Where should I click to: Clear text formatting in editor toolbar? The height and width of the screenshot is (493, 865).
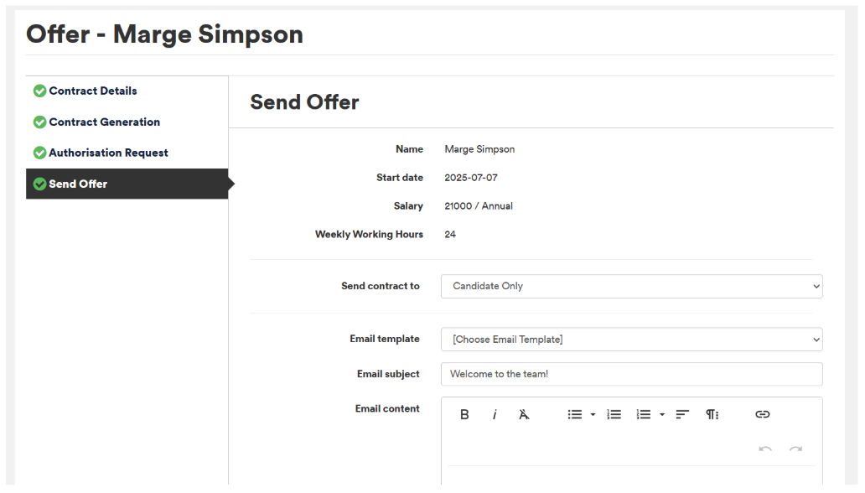524,414
